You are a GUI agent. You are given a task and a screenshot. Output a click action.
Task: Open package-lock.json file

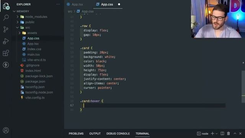39,76
